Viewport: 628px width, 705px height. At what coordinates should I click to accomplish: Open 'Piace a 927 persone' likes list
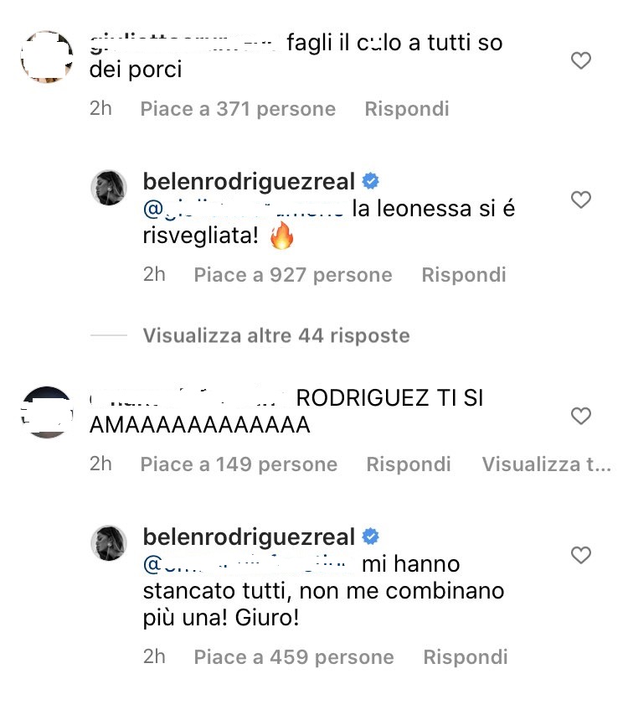(293, 275)
